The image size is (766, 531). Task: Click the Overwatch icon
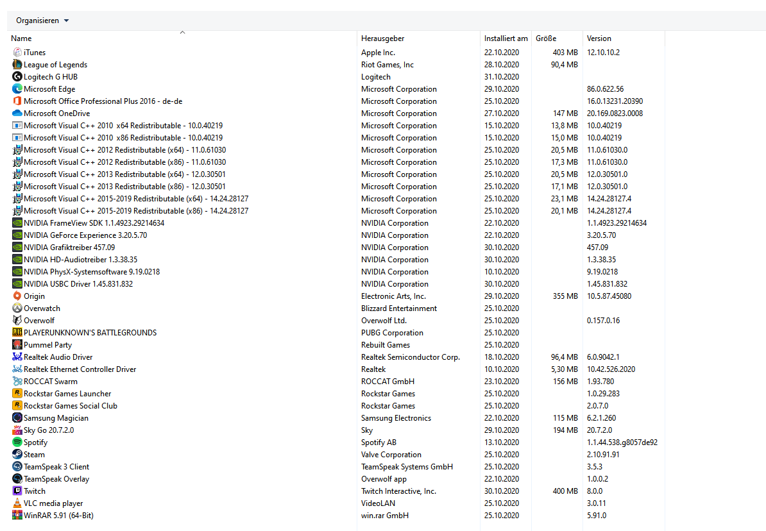(x=17, y=308)
